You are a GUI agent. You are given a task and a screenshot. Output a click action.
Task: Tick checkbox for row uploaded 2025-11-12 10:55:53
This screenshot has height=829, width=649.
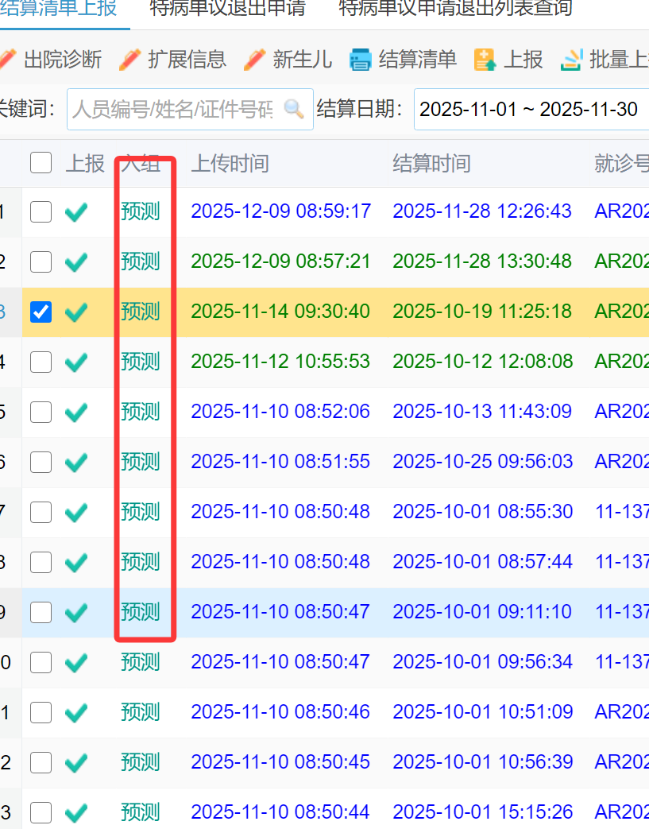click(x=41, y=362)
